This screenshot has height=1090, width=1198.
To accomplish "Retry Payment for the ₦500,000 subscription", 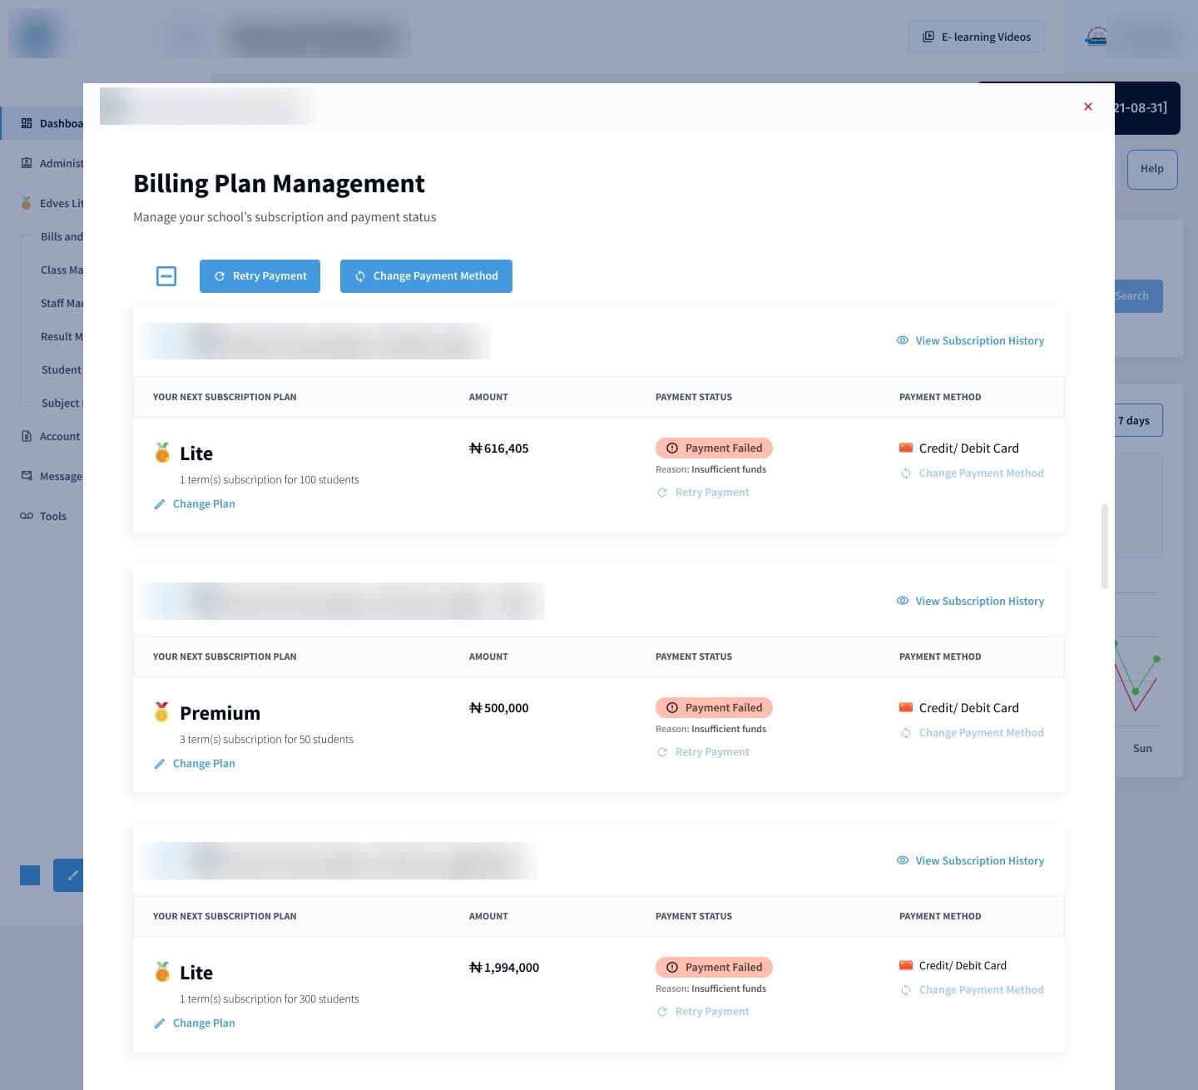I will pyautogui.click(x=703, y=751).
